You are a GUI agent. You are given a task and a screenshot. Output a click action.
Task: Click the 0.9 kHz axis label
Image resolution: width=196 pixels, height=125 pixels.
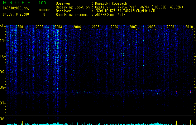coord(2,72)
